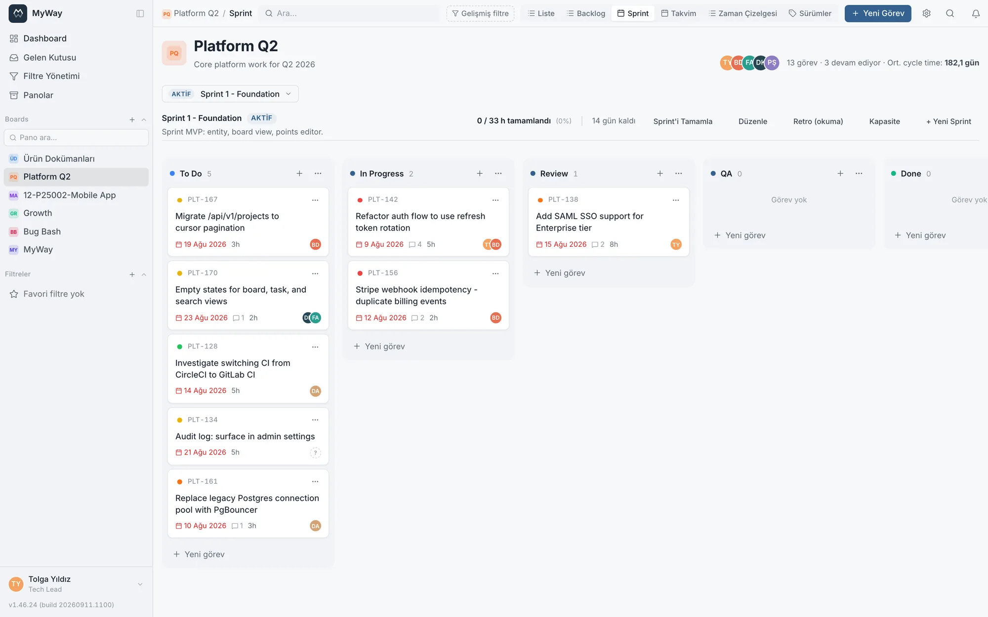Open Kapasite capacity view

coord(884,121)
